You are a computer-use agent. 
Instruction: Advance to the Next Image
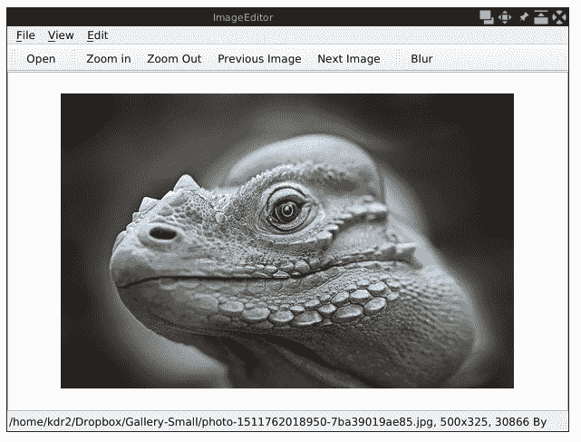click(x=349, y=59)
